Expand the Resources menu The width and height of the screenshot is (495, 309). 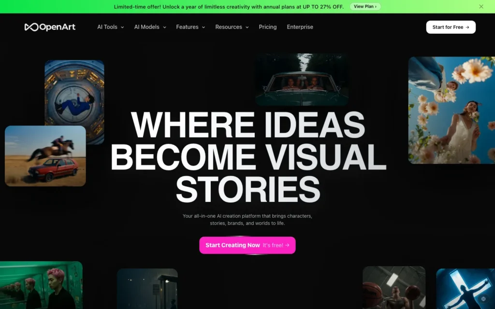pyautogui.click(x=232, y=27)
